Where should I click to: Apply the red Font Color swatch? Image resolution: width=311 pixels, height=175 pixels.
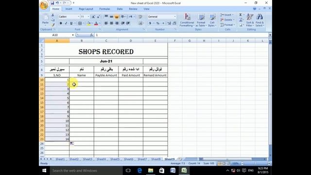point(96,23)
